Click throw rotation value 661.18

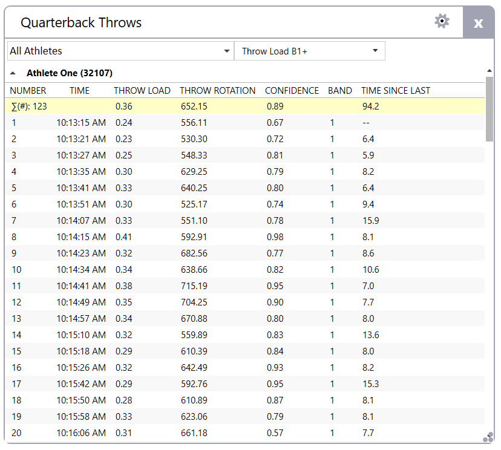pyautogui.click(x=194, y=432)
